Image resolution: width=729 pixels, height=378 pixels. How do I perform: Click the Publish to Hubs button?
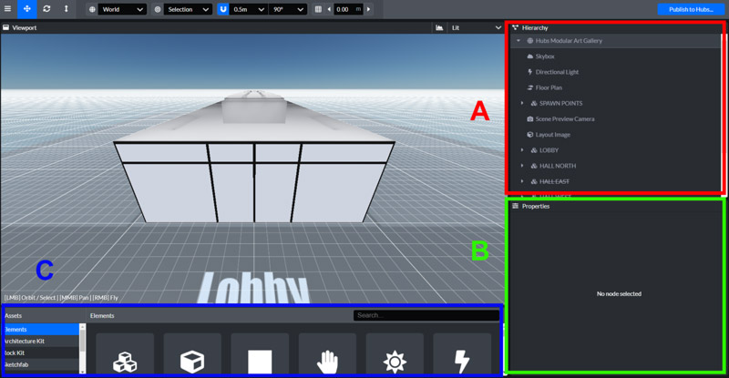[x=691, y=9]
